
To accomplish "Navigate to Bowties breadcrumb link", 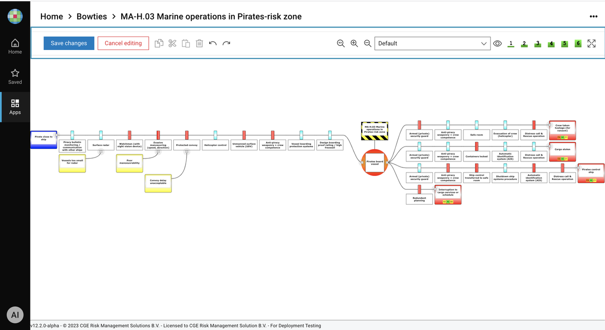I will coord(92,16).
